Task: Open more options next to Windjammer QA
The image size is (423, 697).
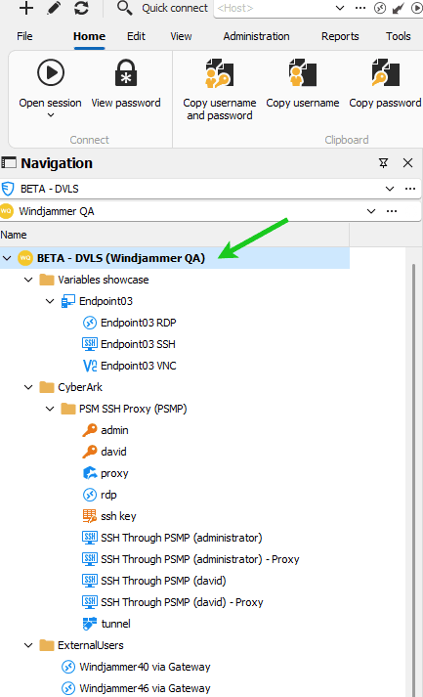Action: (x=392, y=211)
